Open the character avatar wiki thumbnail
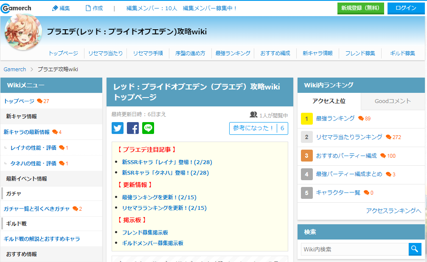 [23, 32]
